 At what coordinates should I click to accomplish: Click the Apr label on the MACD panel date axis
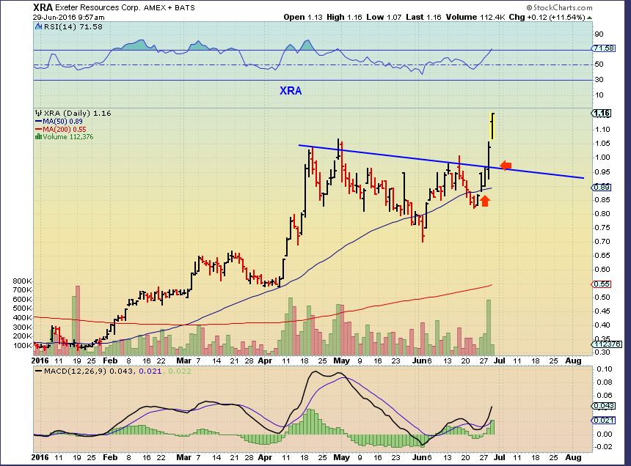pos(265,457)
